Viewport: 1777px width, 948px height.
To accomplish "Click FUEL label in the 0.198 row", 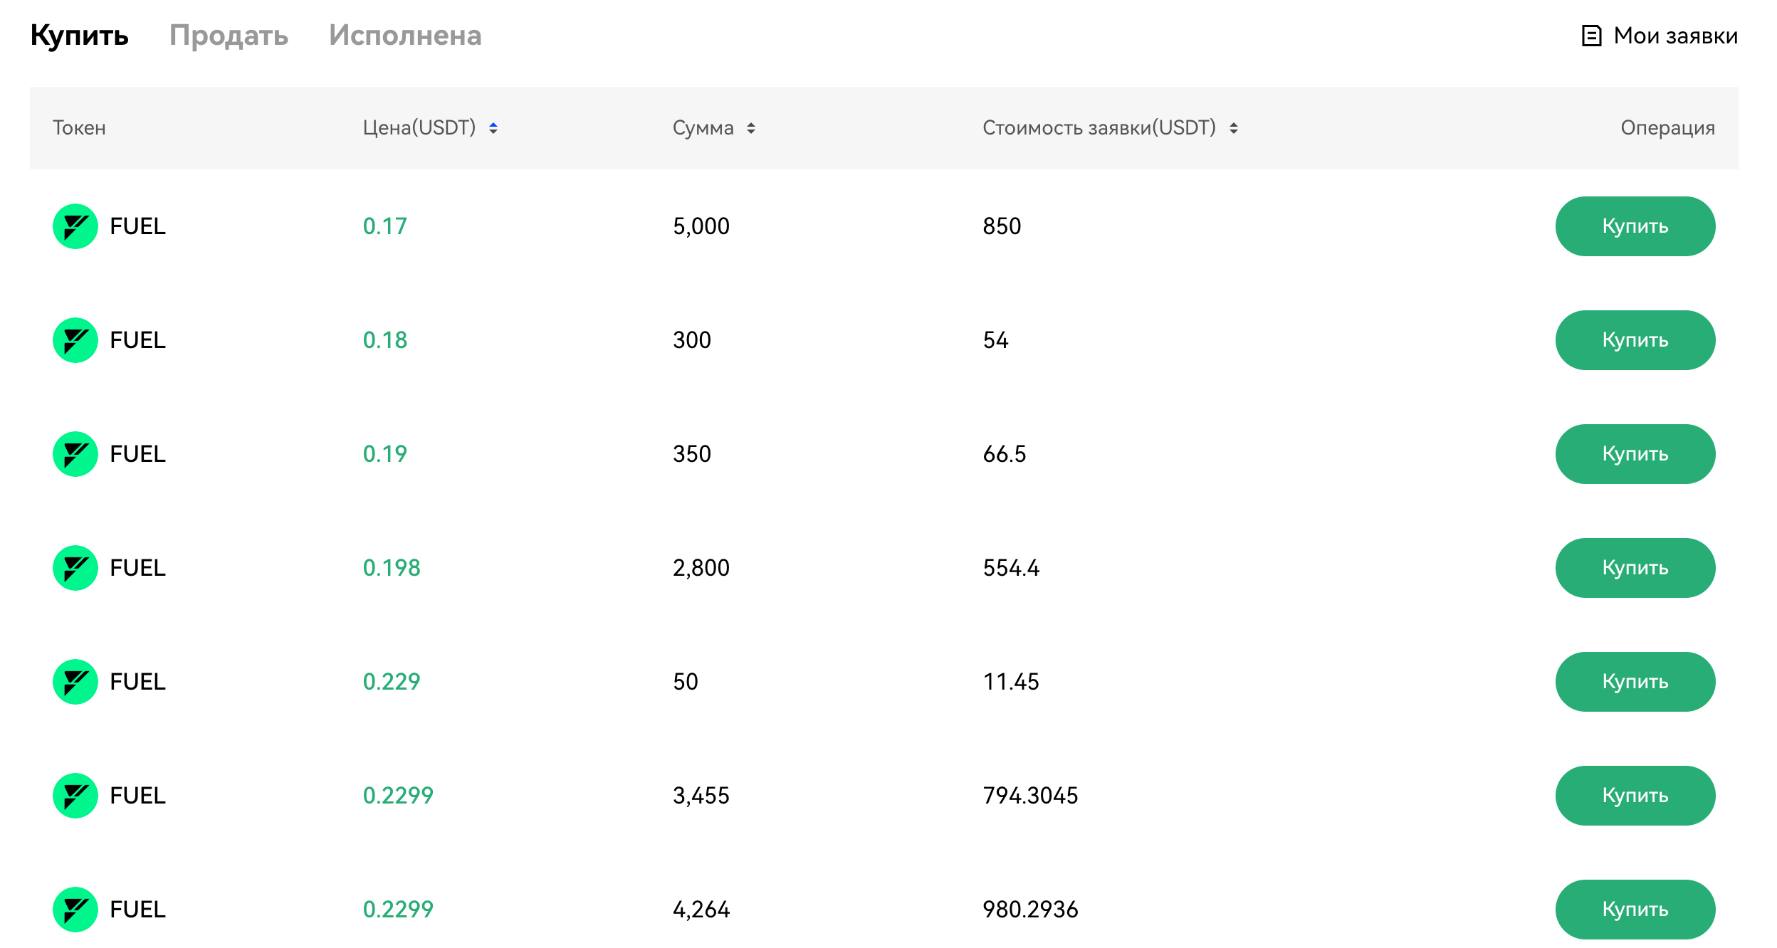I will (x=137, y=568).
